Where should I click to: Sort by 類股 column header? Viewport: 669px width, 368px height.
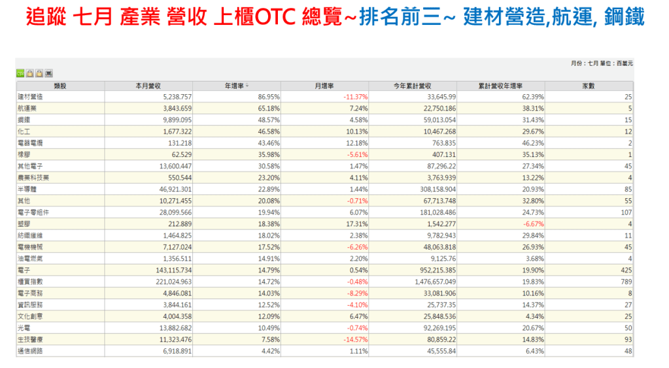point(60,86)
